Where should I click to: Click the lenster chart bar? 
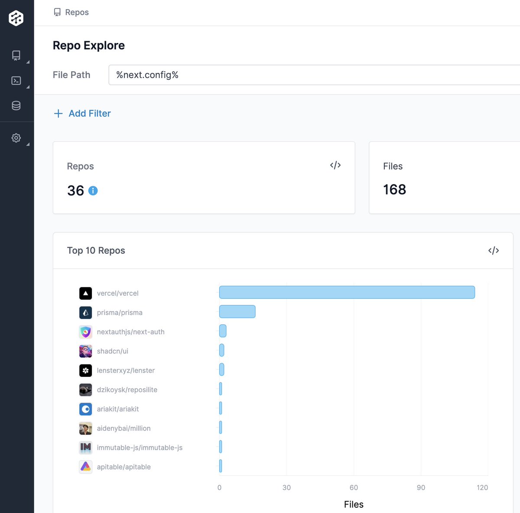pyautogui.click(x=222, y=369)
